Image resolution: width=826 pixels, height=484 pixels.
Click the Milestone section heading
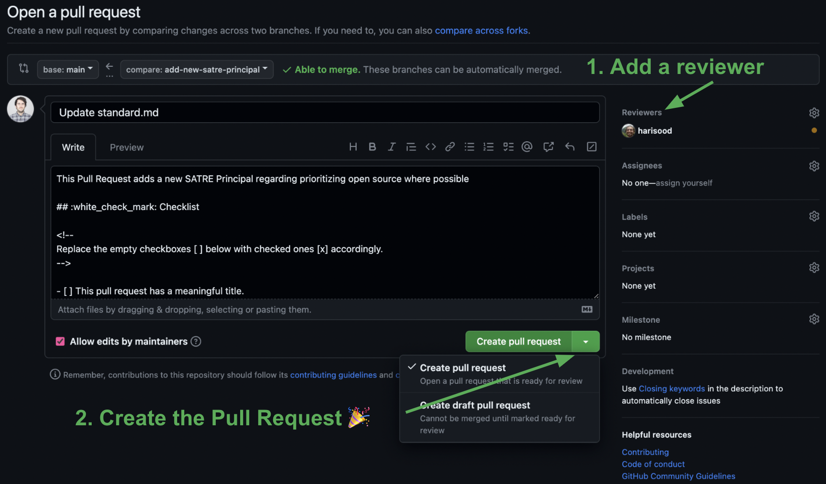641,320
